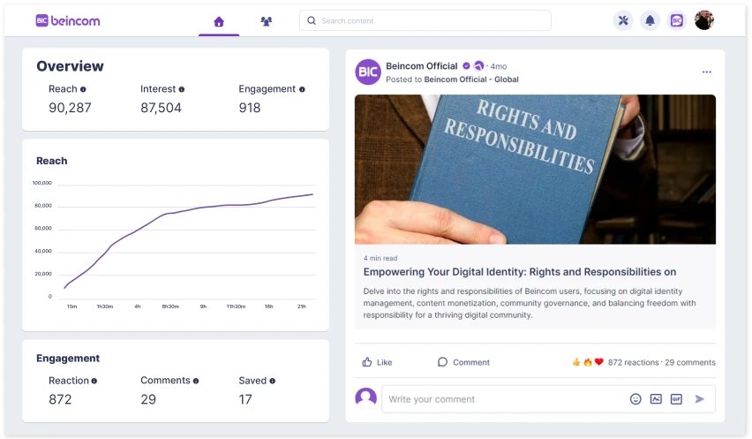Screen dimensions: 752x439
Task: Click the fire reaction emoji
Action: pos(588,362)
